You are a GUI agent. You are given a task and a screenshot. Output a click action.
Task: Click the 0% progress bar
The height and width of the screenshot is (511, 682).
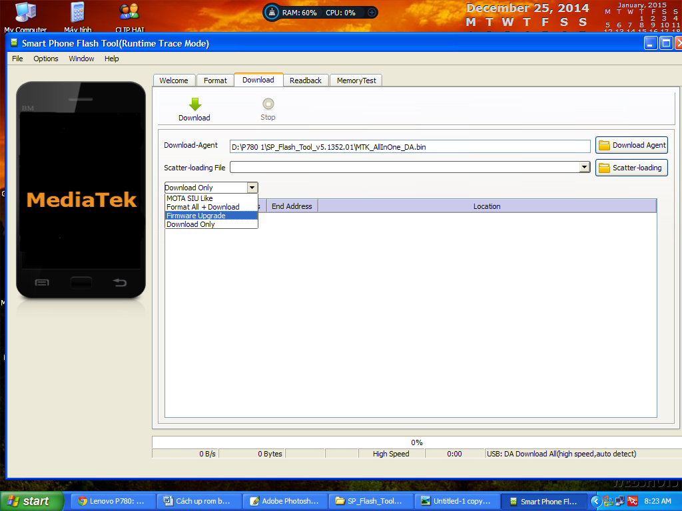pos(417,442)
